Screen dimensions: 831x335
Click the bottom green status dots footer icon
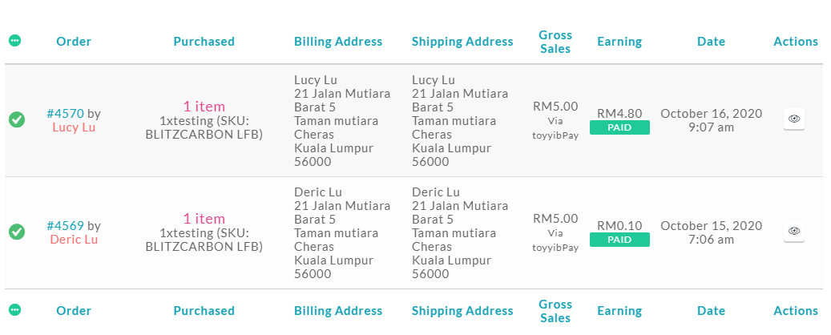15,310
